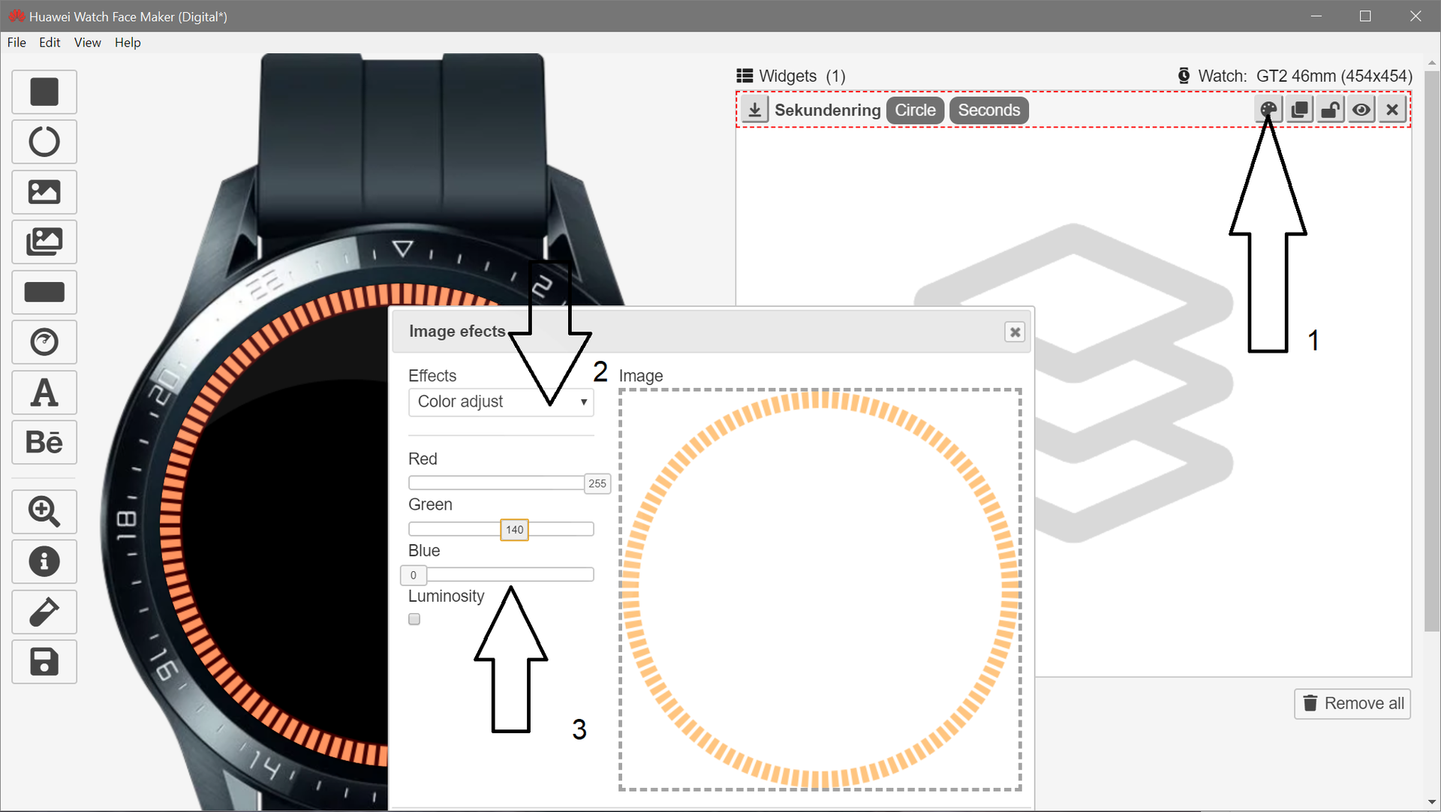Click the Sekundenring widget name

pyautogui.click(x=827, y=110)
